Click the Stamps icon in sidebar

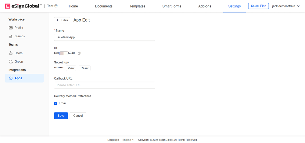(11, 36)
